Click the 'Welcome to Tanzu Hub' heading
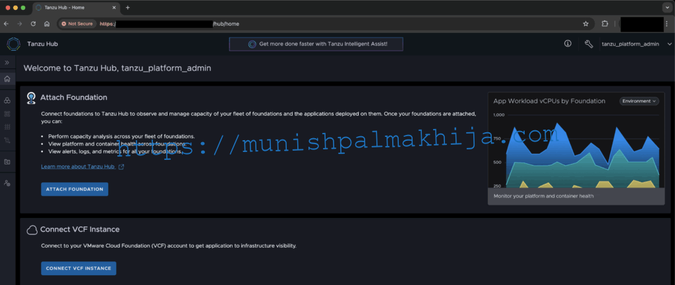This screenshot has height=285, width=675. (x=117, y=68)
